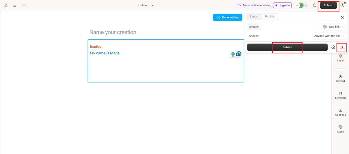Click the download icon in the panel
The width and height of the screenshot is (349, 154).
(342, 47)
